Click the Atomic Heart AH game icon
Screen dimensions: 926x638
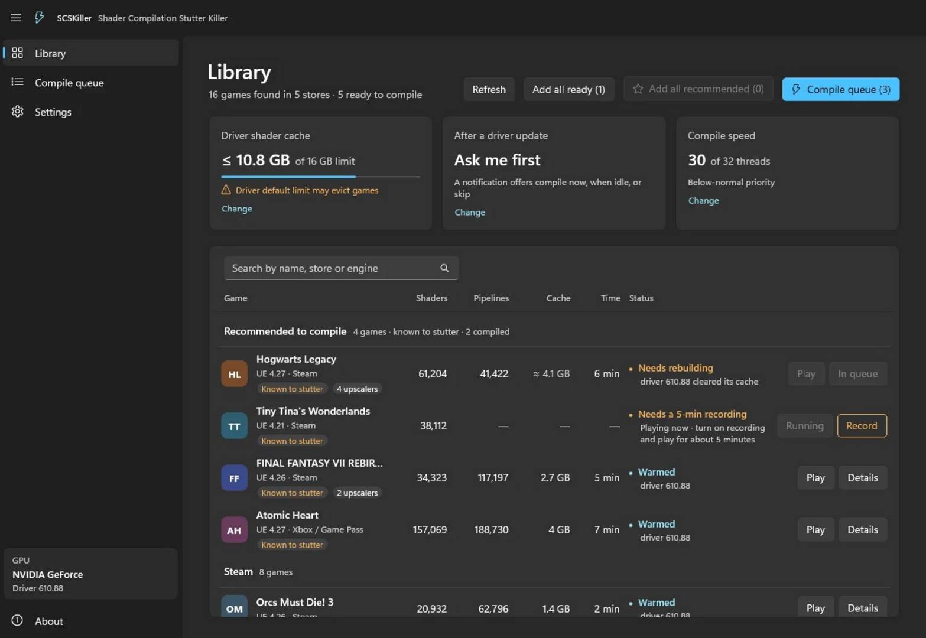point(234,530)
